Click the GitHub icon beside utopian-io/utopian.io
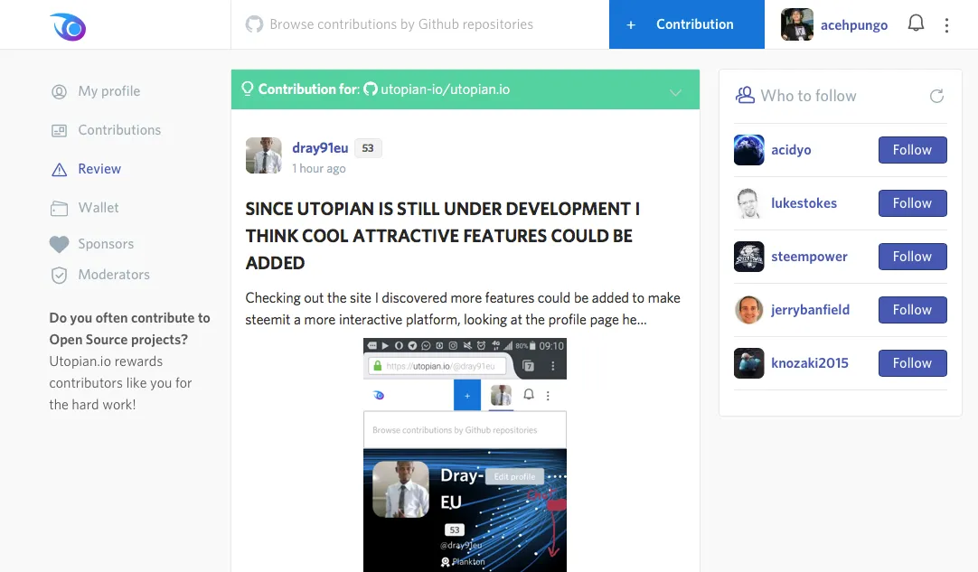 click(371, 89)
